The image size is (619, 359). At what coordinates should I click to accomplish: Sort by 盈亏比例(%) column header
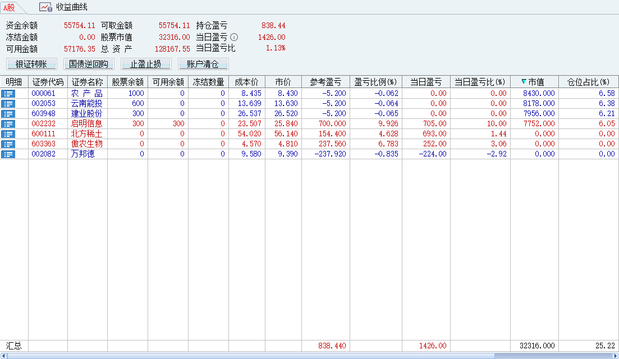pyautogui.click(x=376, y=82)
